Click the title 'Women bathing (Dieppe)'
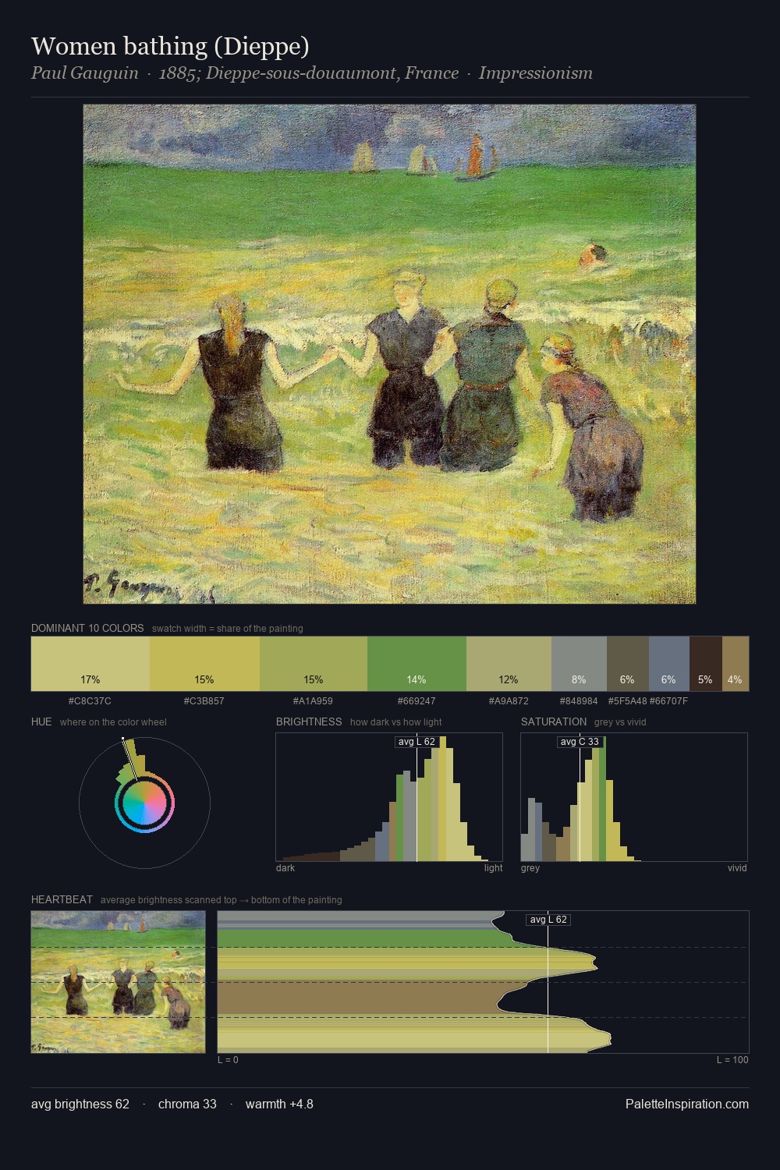The image size is (780, 1170). [x=170, y=46]
